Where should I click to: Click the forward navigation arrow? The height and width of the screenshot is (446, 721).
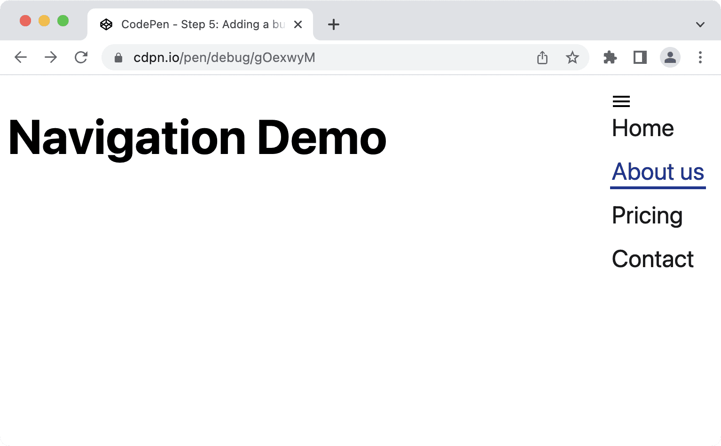[50, 57]
